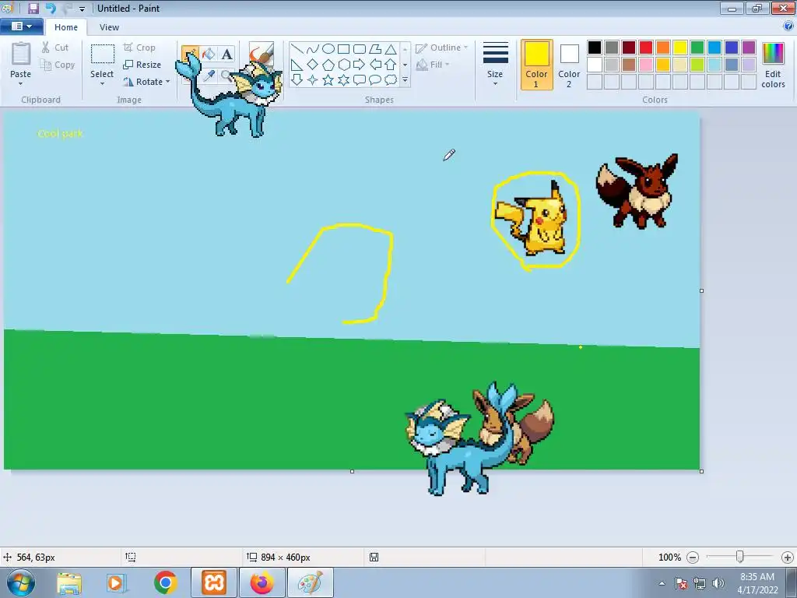Open the Help question mark icon
Image resolution: width=797 pixels, height=598 pixels.
click(x=788, y=26)
